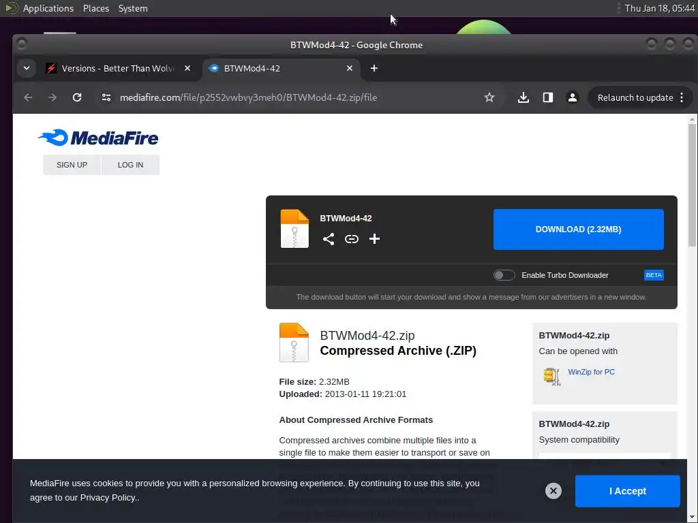Click the File size 2.32MB text

314,381
